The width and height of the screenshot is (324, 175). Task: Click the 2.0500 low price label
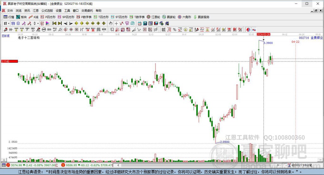225,142
